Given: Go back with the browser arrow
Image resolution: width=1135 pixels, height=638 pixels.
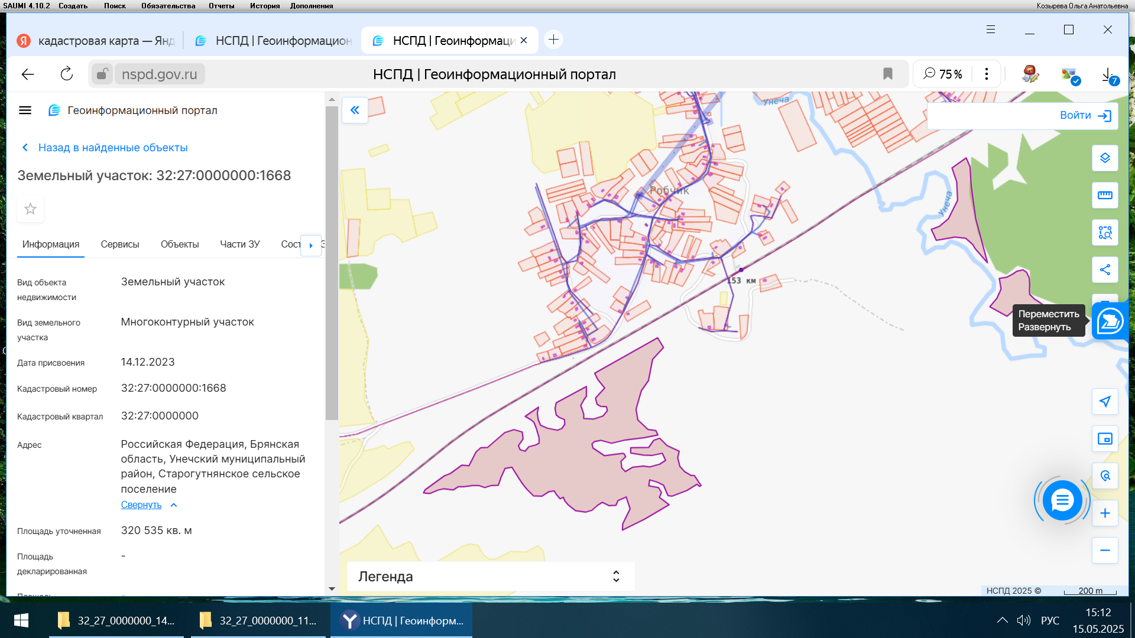Looking at the screenshot, I should (28, 74).
